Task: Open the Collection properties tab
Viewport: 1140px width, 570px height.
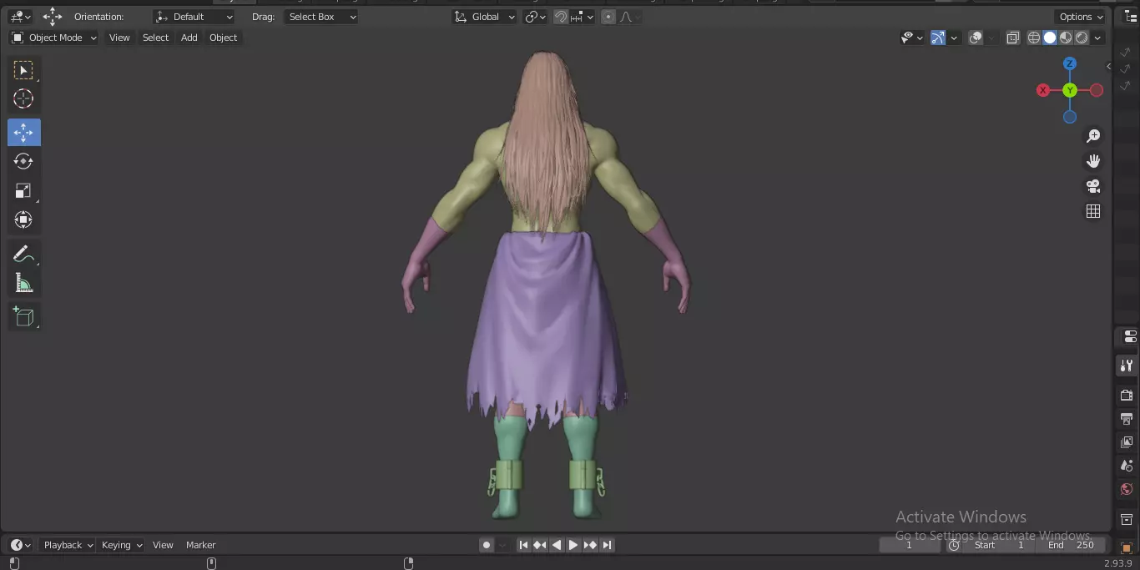Action: pyautogui.click(x=1127, y=520)
